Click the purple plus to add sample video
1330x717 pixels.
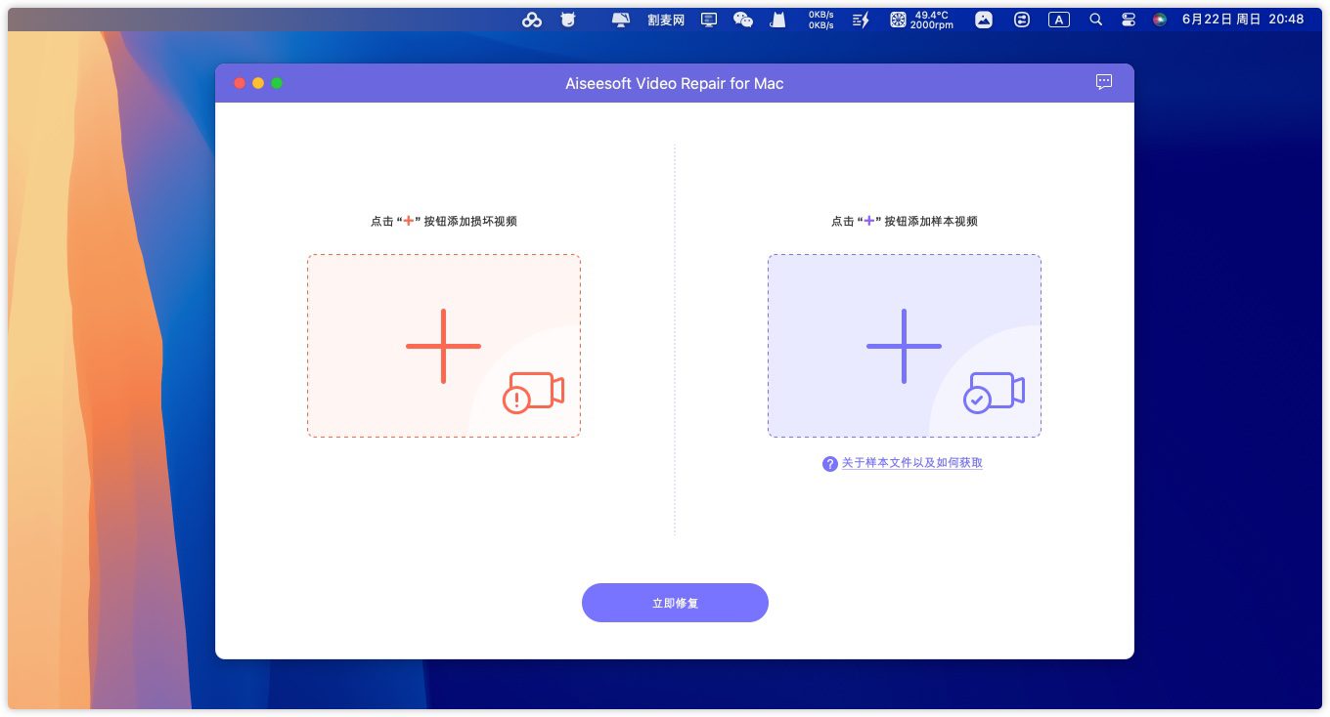click(905, 346)
